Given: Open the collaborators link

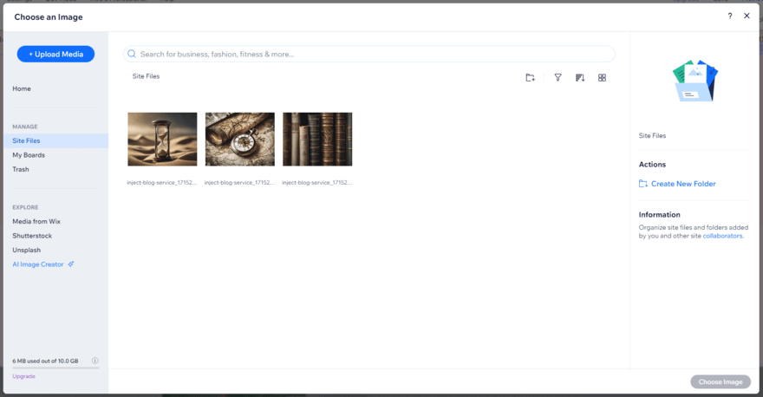Looking at the screenshot, I should 722,236.
